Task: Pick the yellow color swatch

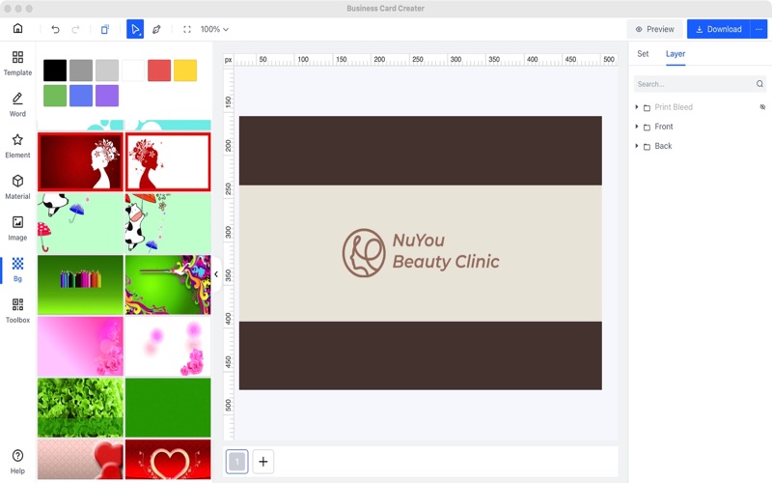Action: coord(185,71)
